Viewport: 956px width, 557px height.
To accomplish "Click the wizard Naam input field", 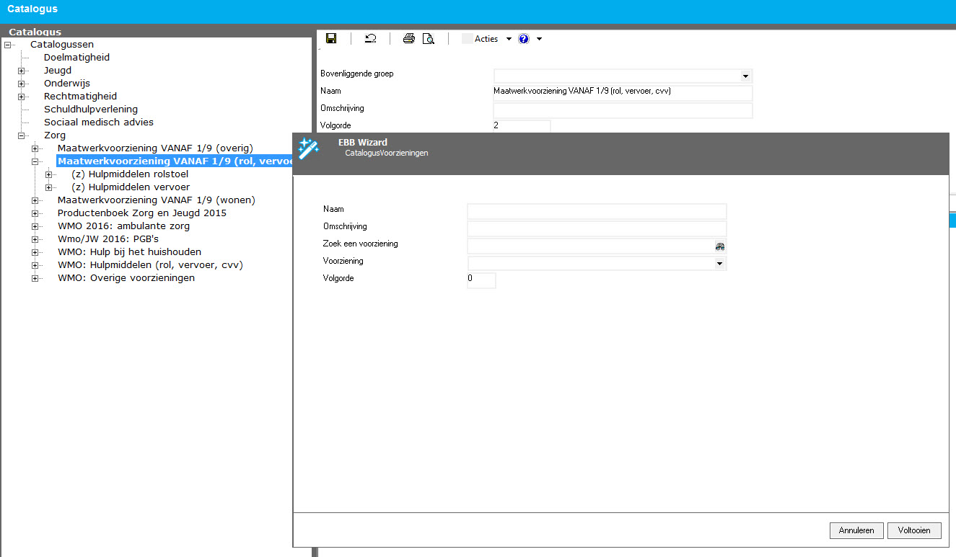I will pos(597,211).
